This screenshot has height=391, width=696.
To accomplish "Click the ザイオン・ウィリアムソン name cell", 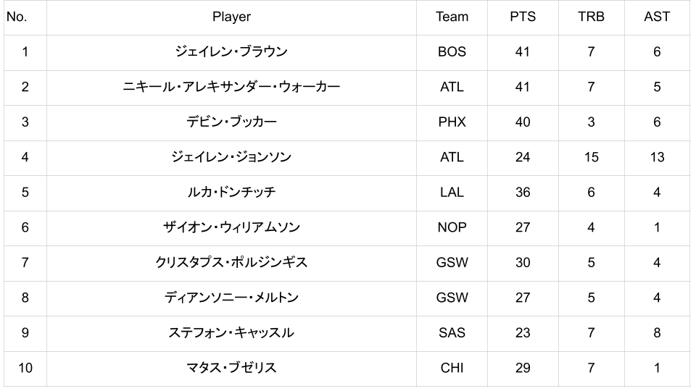I will pos(231,227).
